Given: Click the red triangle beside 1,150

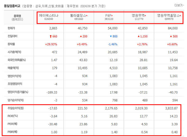Looking at the screenshot, I should point(139,36).
